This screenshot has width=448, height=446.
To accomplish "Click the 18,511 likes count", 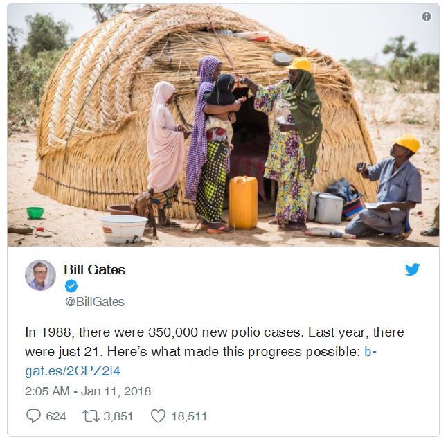I will [x=189, y=416].
